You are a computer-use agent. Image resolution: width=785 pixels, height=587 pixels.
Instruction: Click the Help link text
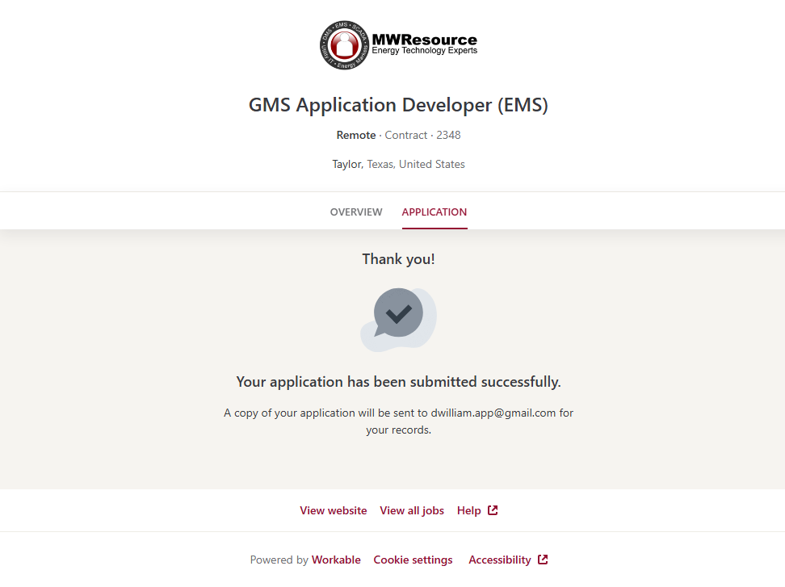coord(468,510)
